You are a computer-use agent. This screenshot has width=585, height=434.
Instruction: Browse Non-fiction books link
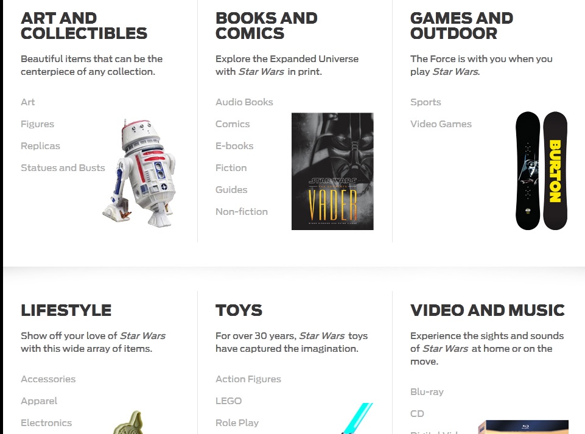tap(242, 212)
